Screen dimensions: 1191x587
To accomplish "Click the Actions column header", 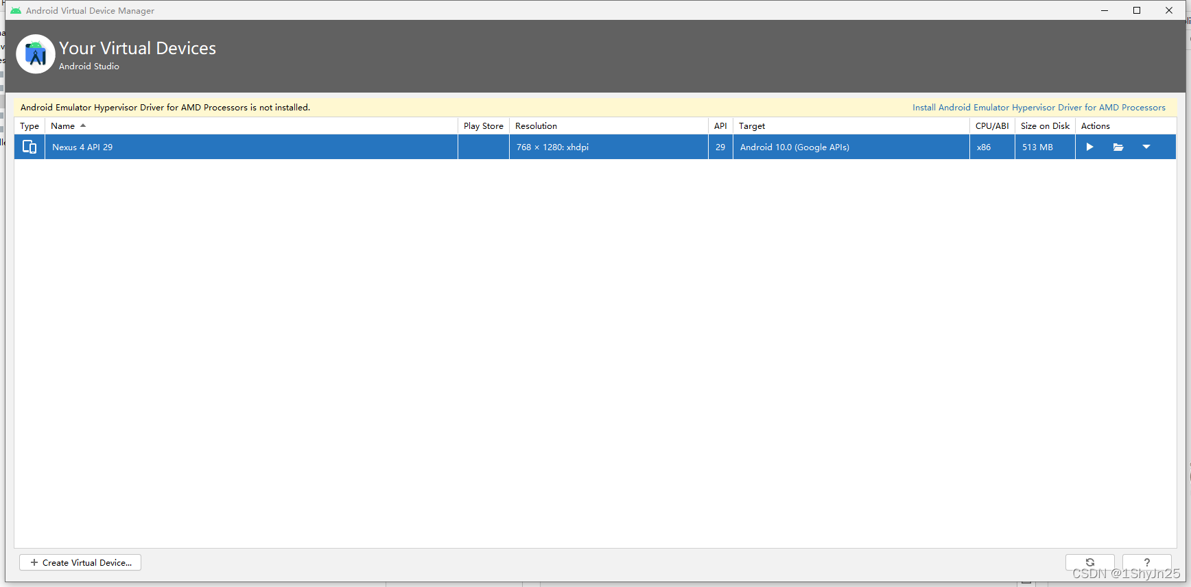I will pos(1126,126).
